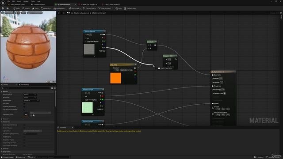Toggle the Screen Space Reflections checkbox
283x159 pixels.
24,125
